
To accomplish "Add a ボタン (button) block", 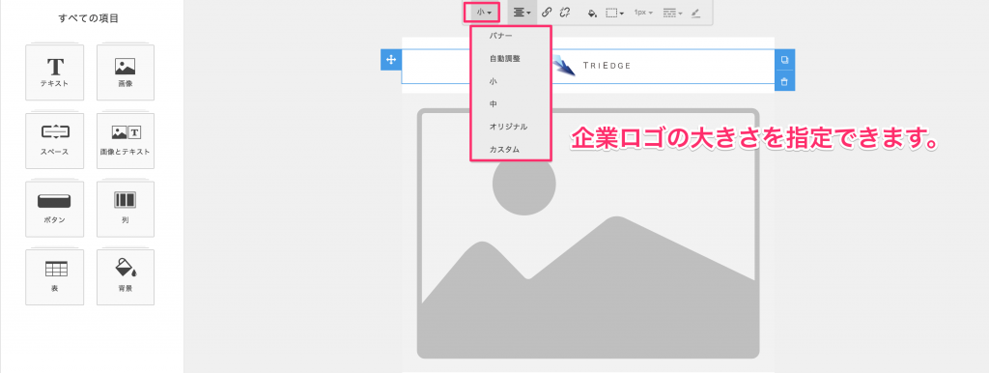I will click(x=55, y=209).
